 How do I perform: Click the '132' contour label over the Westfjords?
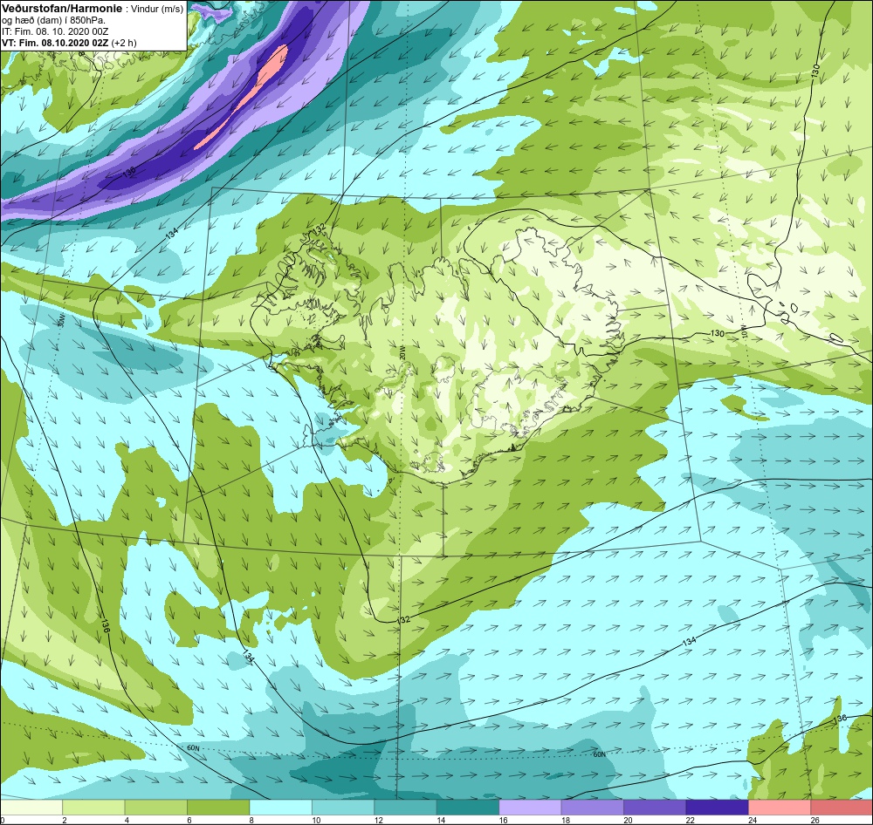[320, 229]
